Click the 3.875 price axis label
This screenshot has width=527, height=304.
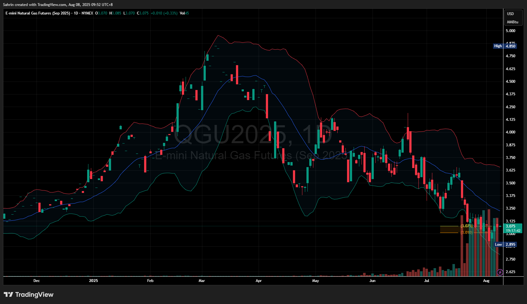pos(510,145)
